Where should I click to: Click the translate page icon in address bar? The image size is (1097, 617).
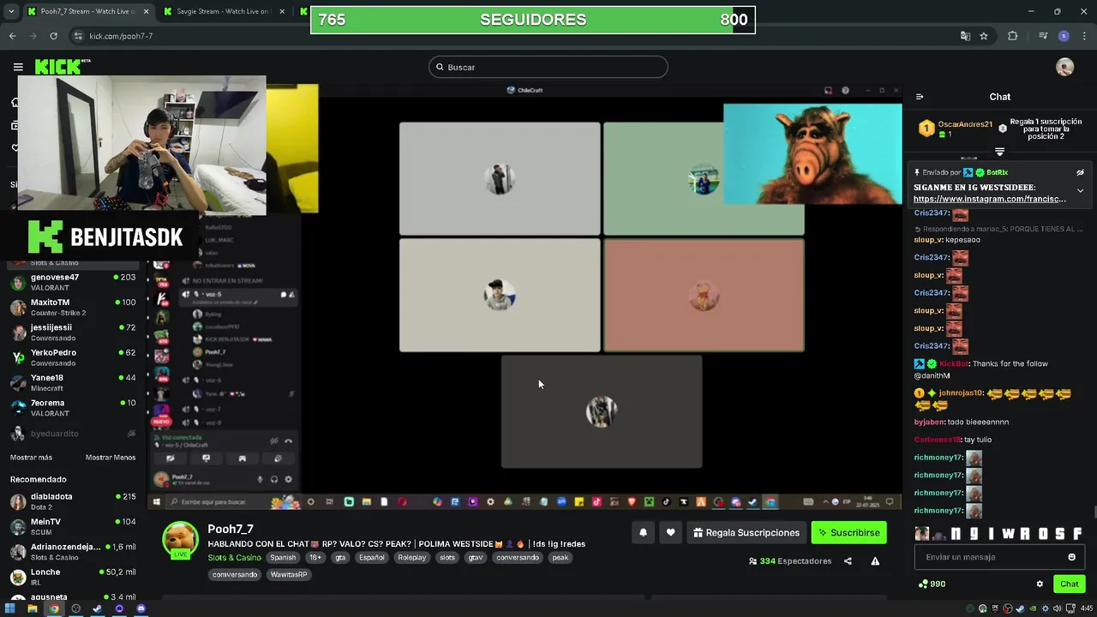[965, 36]
